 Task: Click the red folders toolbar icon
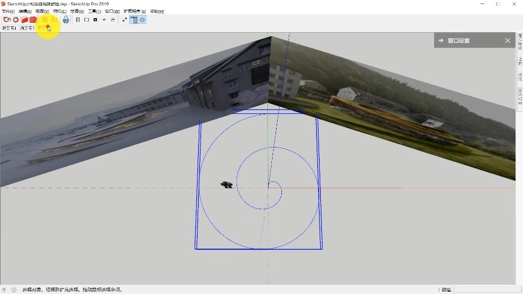pyautogui.click(x=24, y=20)
